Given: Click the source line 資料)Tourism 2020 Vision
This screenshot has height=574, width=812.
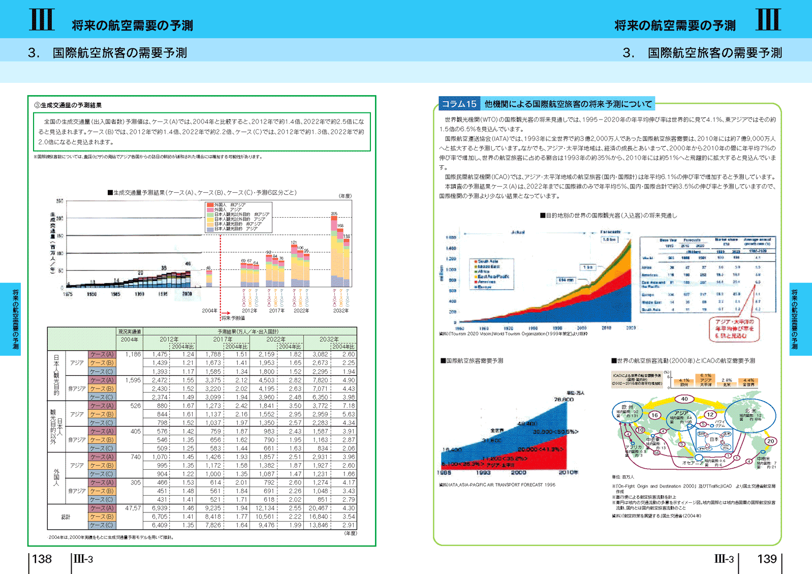Looking at the screenshot, I should tap(513, 334).
